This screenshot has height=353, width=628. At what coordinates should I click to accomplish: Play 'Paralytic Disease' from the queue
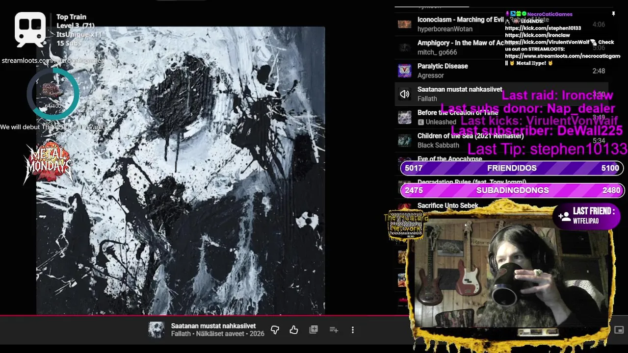(443, 66)
